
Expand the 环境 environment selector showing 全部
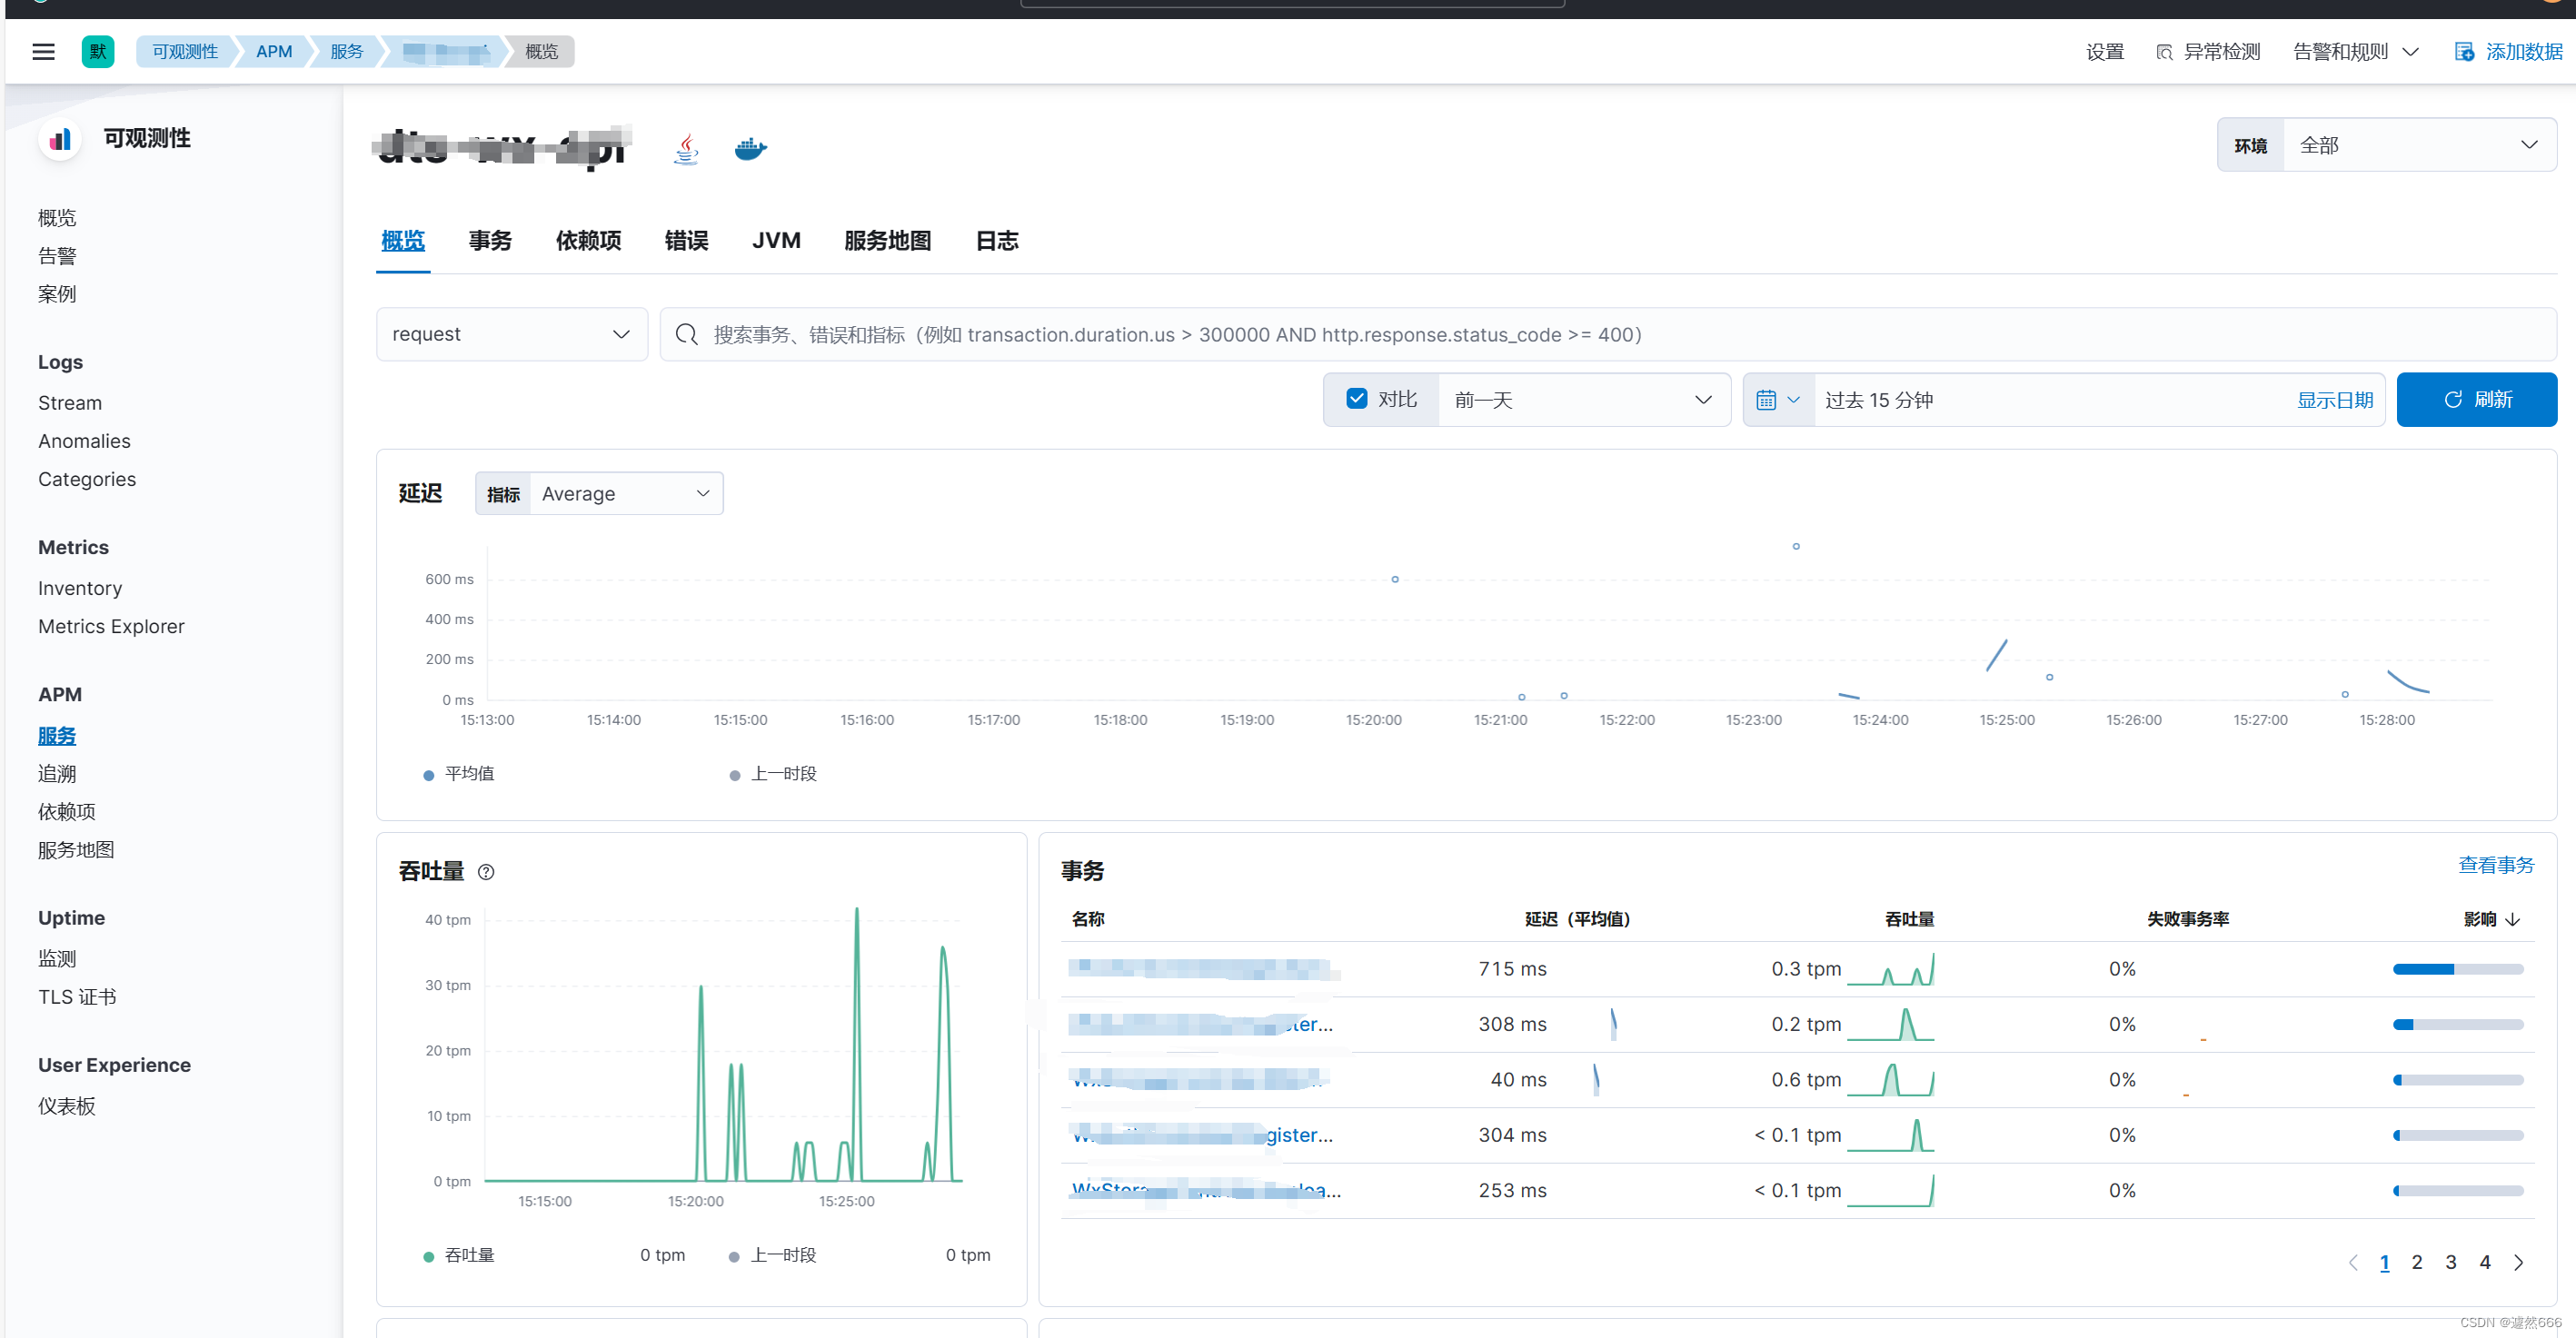(x=2420, y=145)
